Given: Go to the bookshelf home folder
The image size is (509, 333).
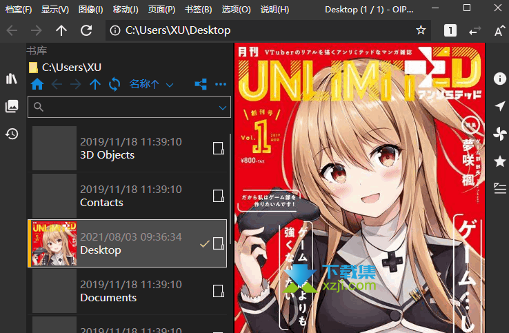Looking at the screenshot, I should tap(37, 84).
